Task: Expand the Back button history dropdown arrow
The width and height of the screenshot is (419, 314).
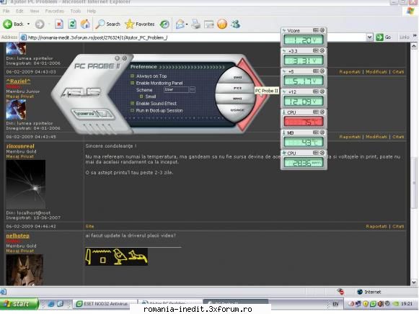Action: (x=28, y=24)
